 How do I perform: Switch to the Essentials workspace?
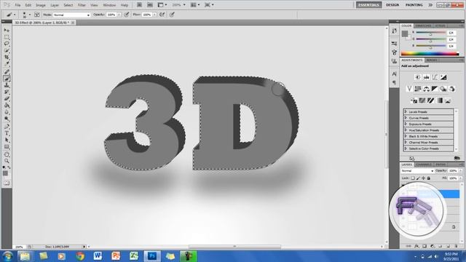pos(369,5)
